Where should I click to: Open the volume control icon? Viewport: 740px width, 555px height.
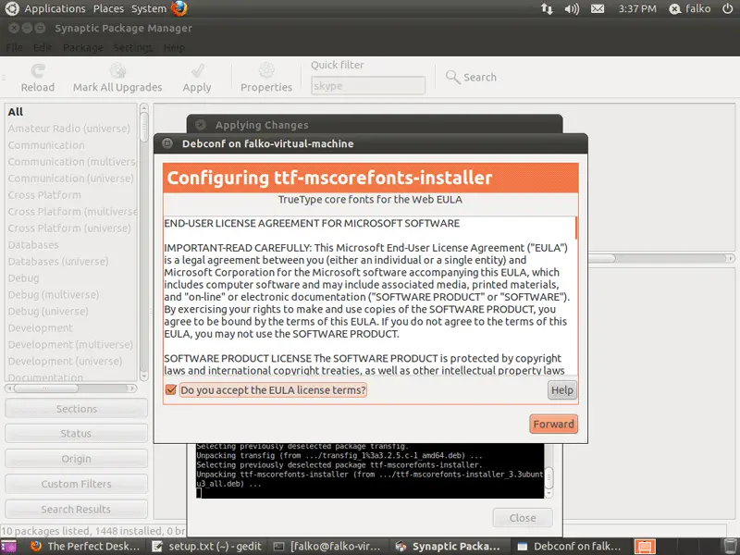pos(572,8)
